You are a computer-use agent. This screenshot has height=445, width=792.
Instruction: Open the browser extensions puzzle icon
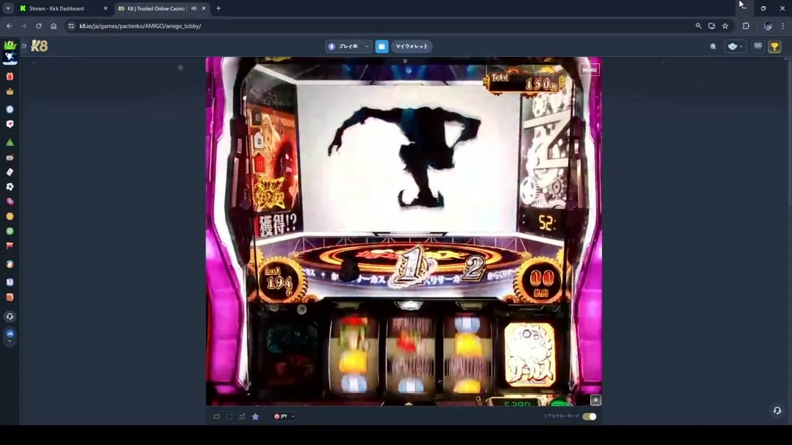746,26
